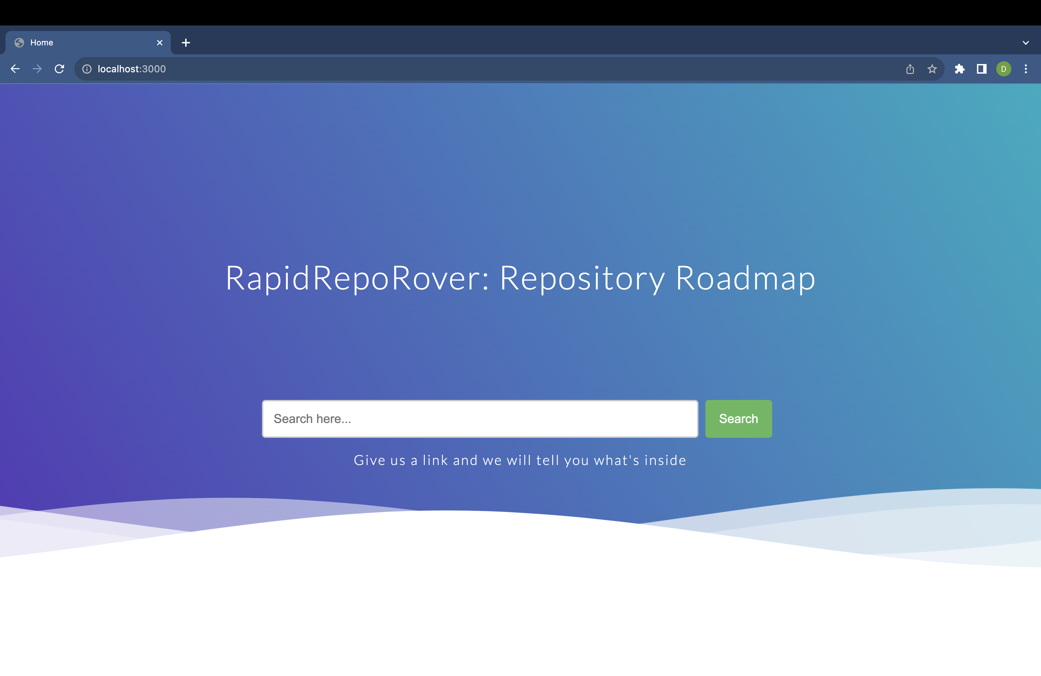This screenshot has height=676, width=1041.
Task: Bookmark this page with the star icon
Action: [x=932, y=68]
